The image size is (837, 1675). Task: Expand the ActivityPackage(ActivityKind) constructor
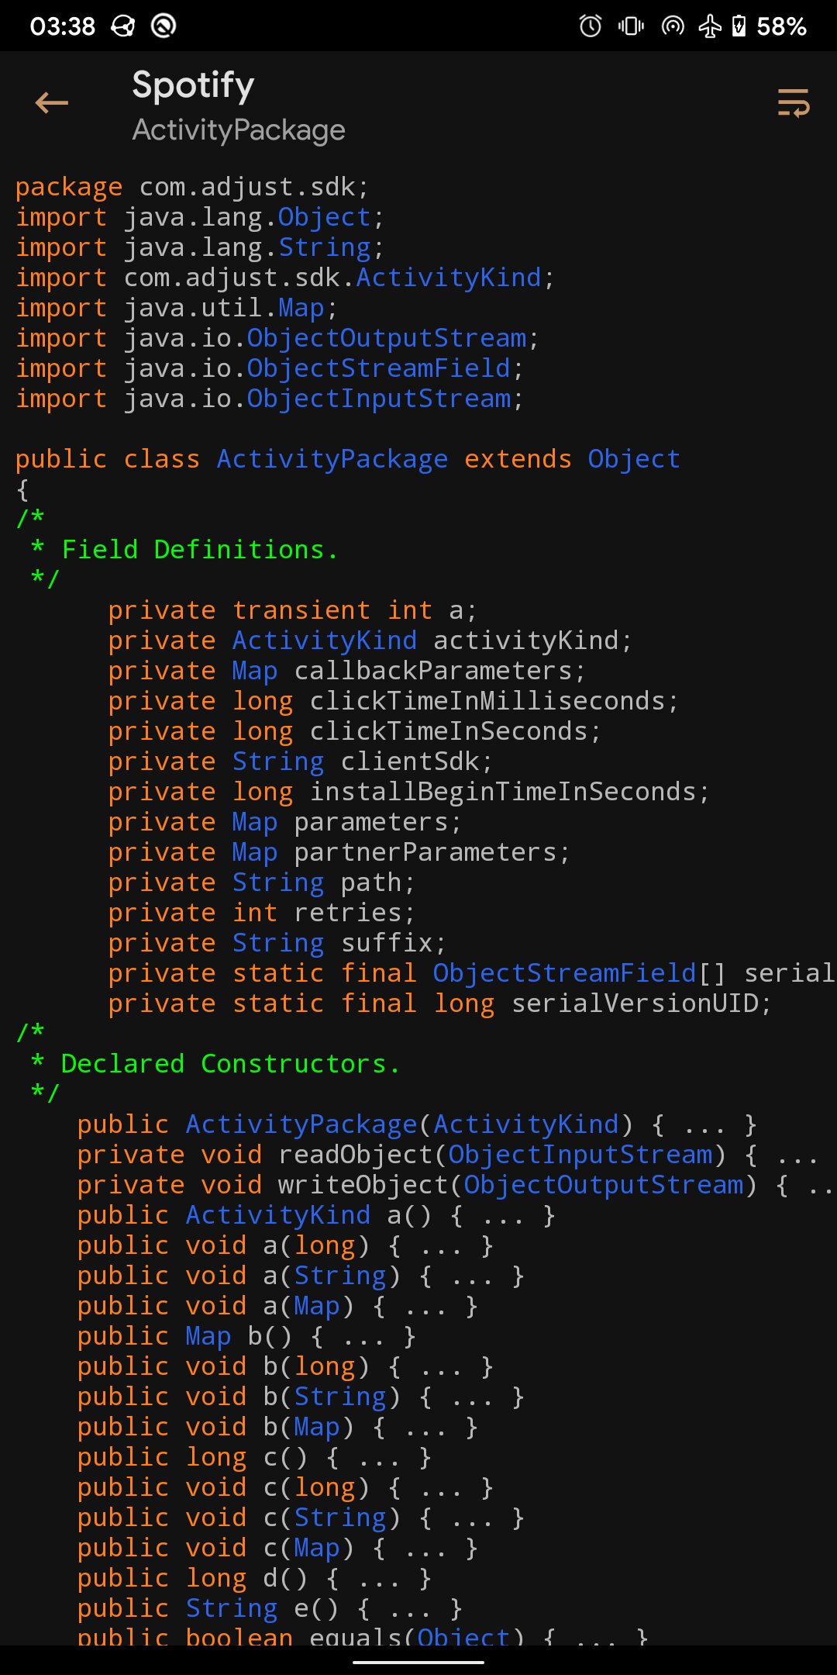(417, 1124)
